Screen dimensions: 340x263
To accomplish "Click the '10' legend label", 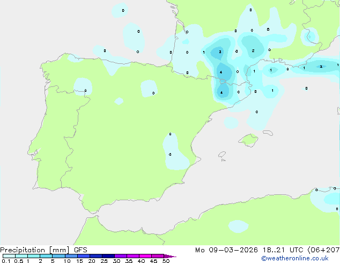I will [67, 261].
